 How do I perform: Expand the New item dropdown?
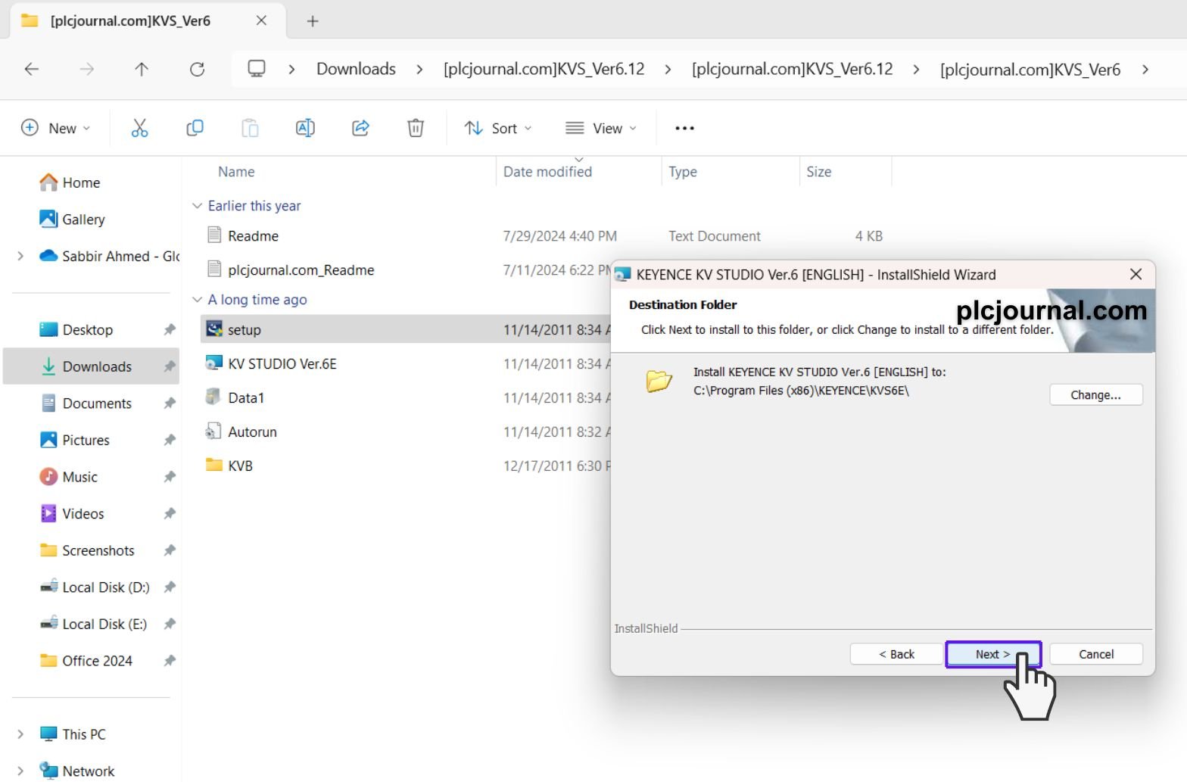[55, 128]
